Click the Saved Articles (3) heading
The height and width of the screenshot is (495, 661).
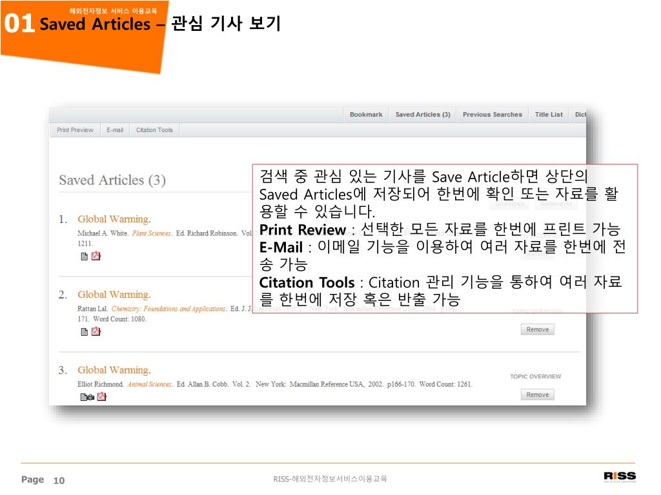(112, 180)
